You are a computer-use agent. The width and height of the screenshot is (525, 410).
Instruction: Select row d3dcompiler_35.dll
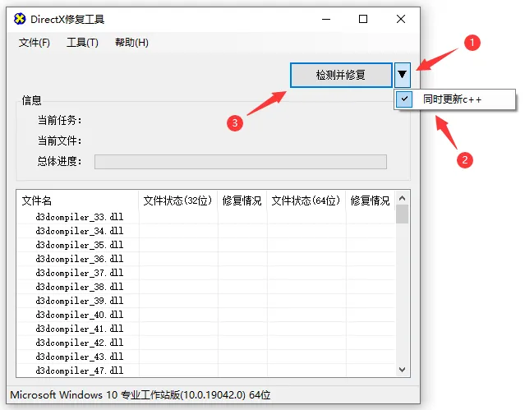pos(206,245)
